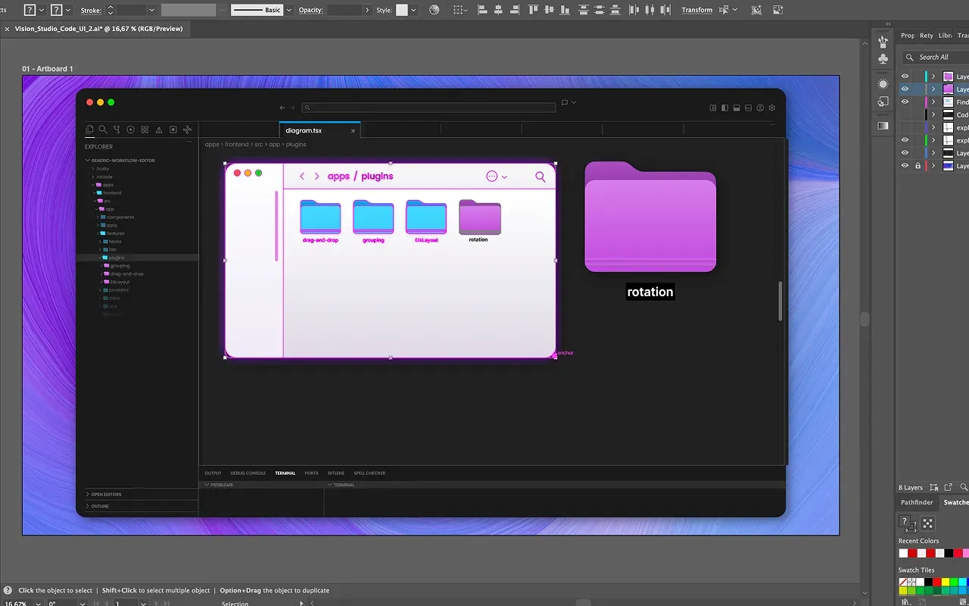Click the Stroke color box in control bar
This screenshot has width=969, height=606.
pyautogui.click(x=57, y=10)
